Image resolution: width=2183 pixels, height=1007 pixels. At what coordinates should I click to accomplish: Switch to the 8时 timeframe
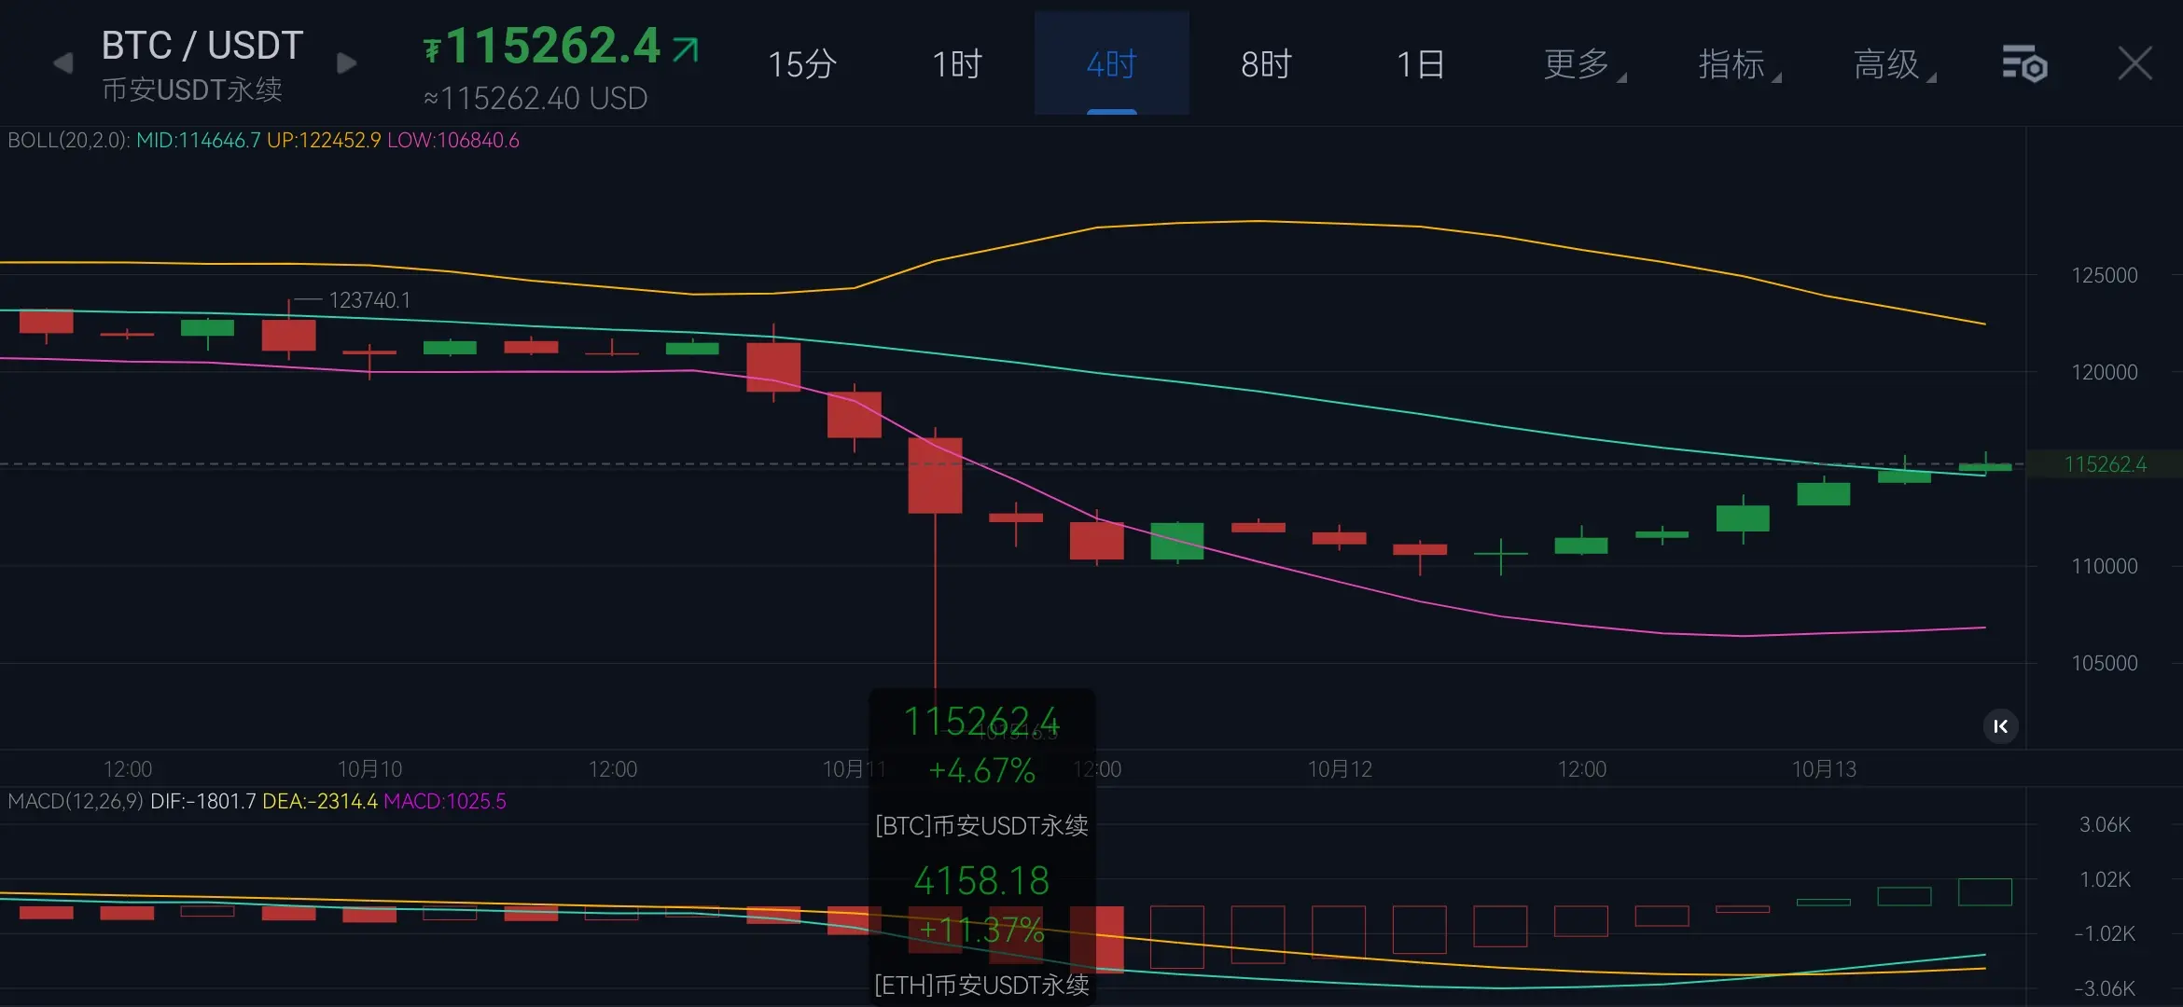(1266, 64)
